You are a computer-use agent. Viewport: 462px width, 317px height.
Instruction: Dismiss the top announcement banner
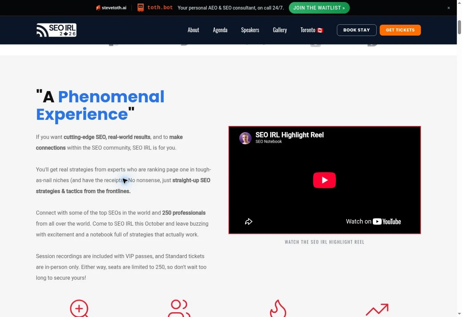click(449, 8)
